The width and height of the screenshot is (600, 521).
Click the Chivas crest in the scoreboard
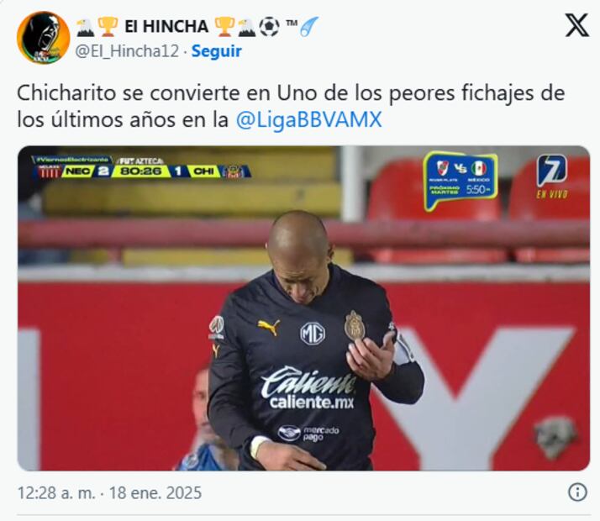[234, 171]
